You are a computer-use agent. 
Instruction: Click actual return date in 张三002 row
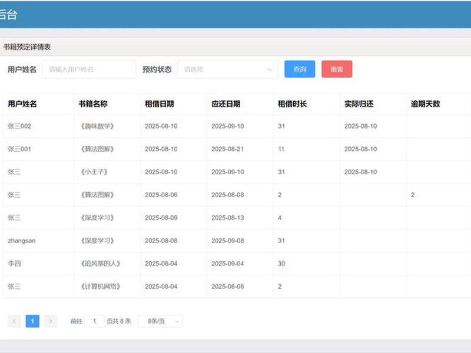click(361, 126)
